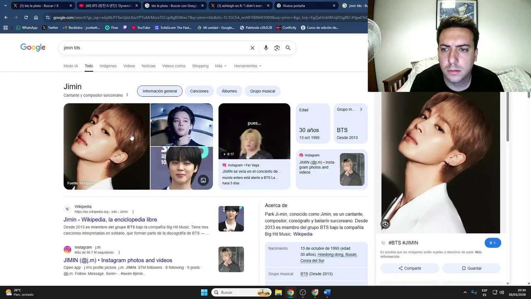Open the Twitter bookmark
Screen dimensions: 531x299
tap(50, 28)
